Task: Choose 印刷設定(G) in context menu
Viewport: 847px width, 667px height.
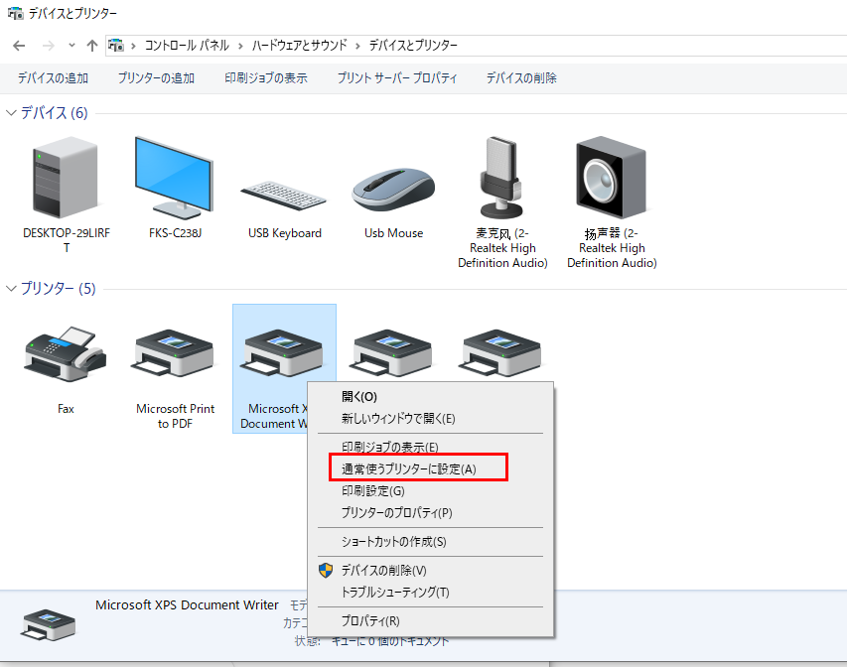Action: point(430,491)
